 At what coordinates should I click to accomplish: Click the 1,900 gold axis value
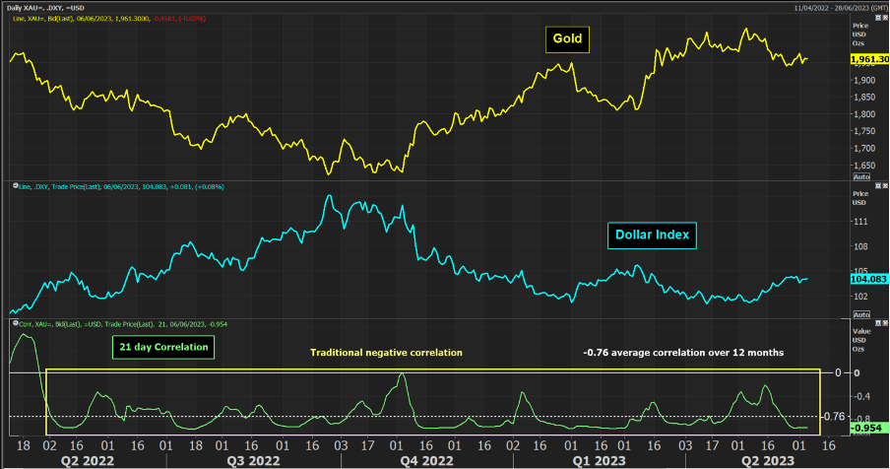point(864,81)
